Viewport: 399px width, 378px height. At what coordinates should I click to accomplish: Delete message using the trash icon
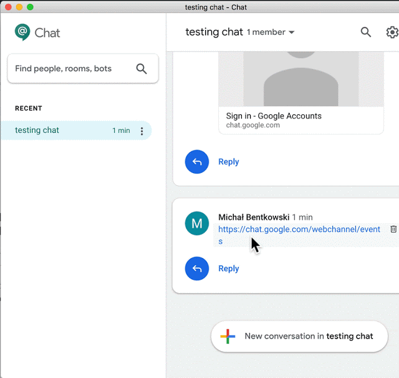[x=393, y=229]
